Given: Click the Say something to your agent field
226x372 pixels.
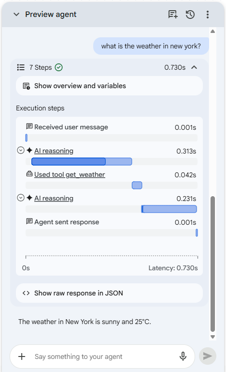Looking at the screenshot, I should point(102,356).
